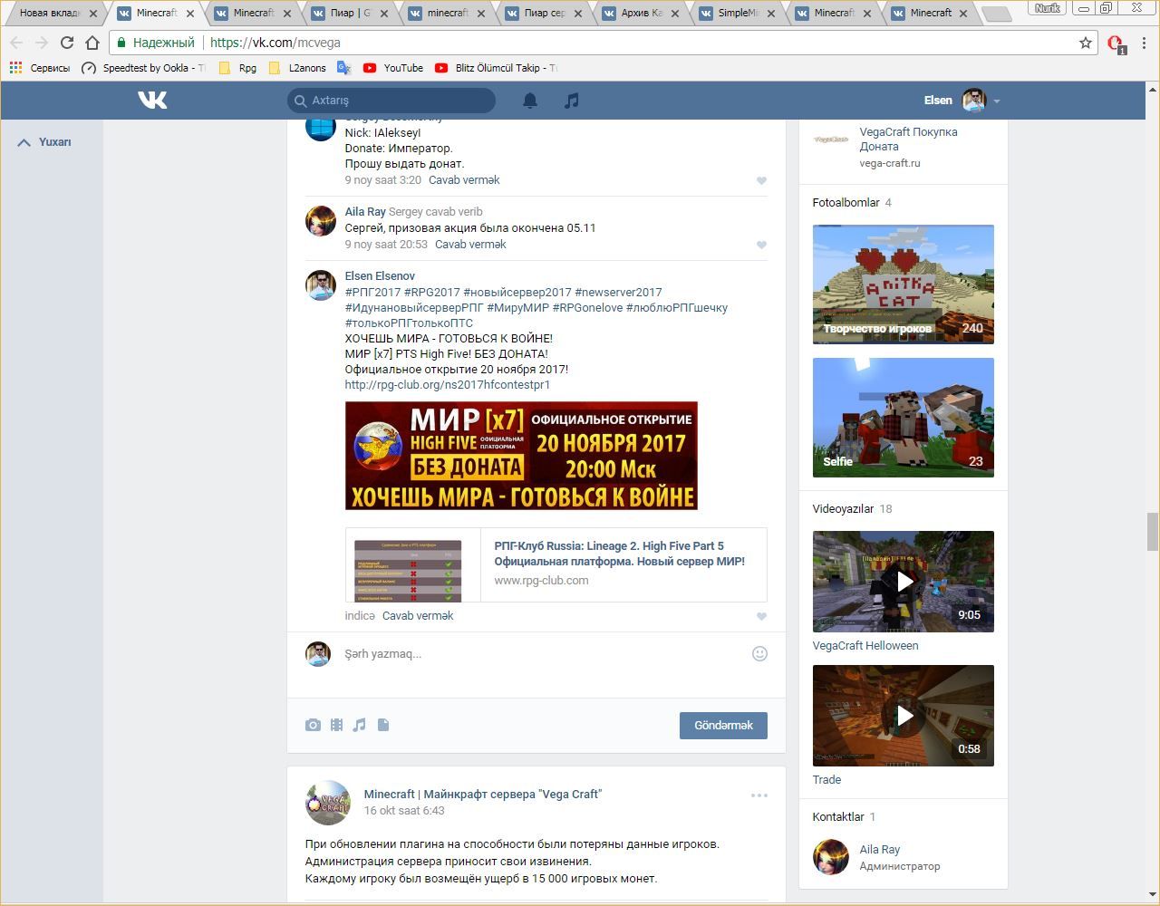1160x906 pixels.
Task: Open the Speedtest by Ookla bookmark
Action: 143,68
